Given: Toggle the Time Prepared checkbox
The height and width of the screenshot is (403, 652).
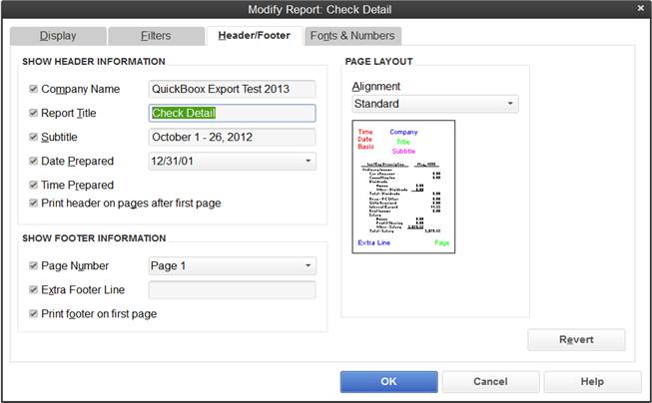Looking at the screenshot, I should tap(34, 185).
